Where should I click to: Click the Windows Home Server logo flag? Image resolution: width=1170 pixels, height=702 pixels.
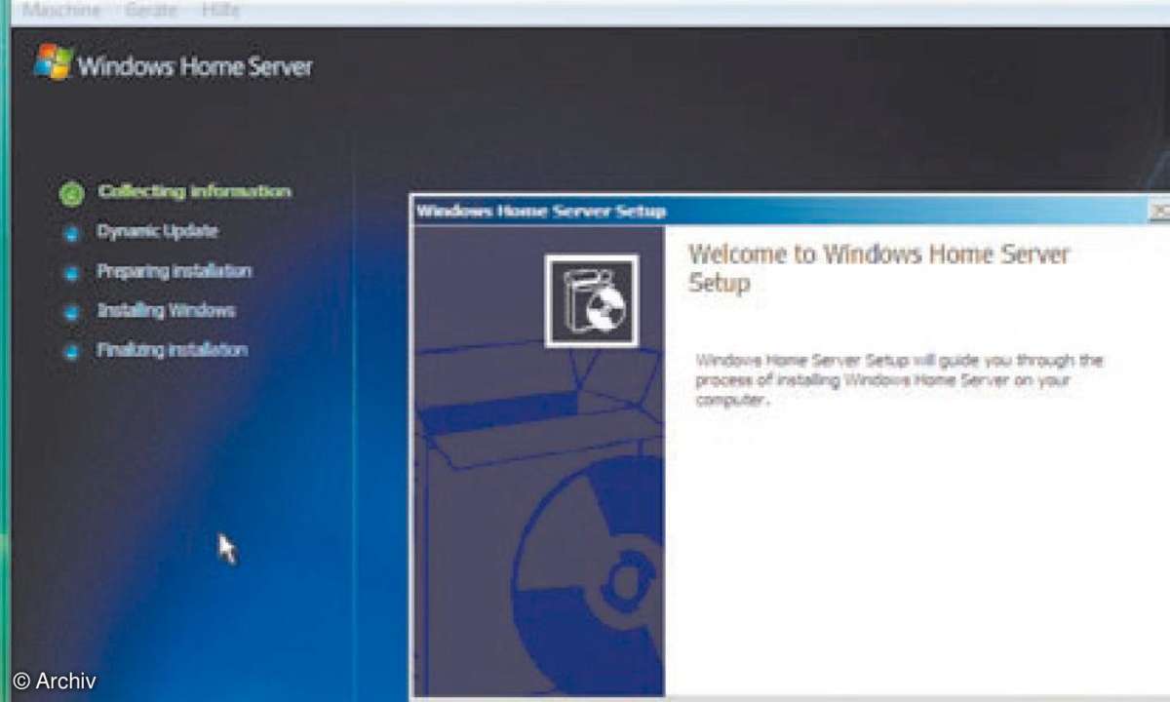click(x=54, y=63)
